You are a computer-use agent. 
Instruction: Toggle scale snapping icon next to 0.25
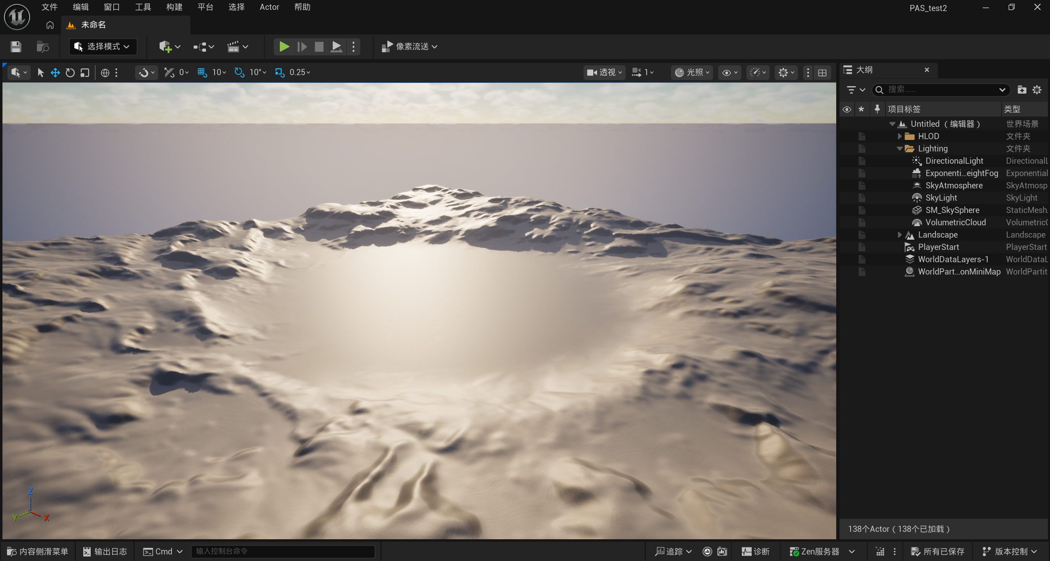tap(280, 73)
